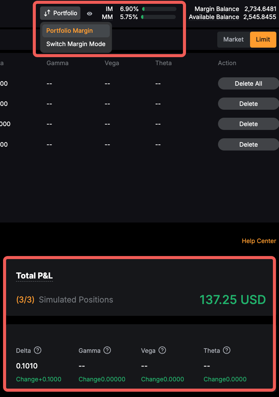Click the MM margin progress bar
The height and width of the screenshot is (397, 279).
click(158, 17)
